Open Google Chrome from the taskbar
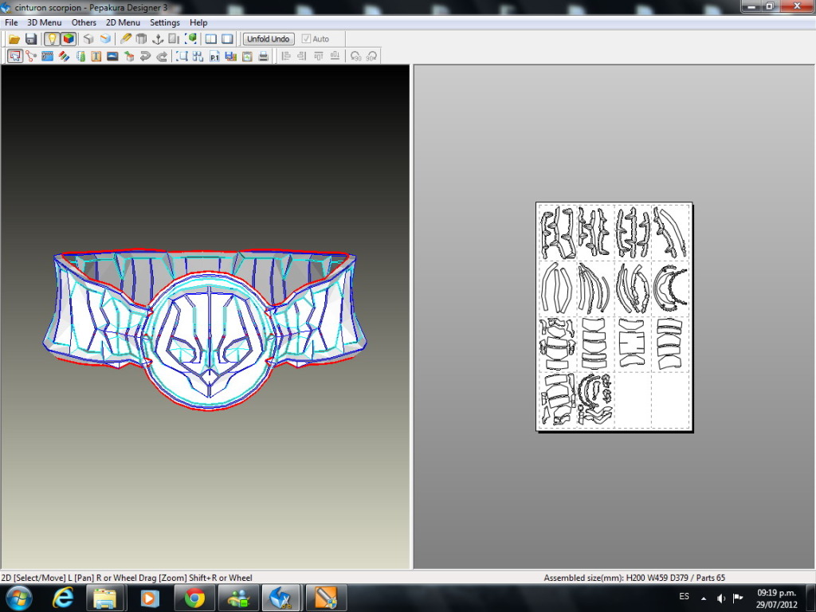This screenshot has height=612, width=816. 194,598
